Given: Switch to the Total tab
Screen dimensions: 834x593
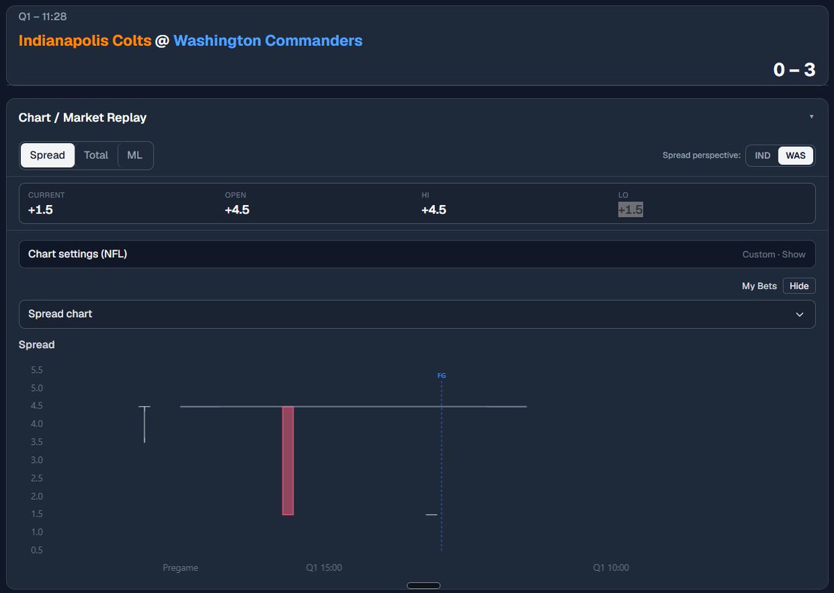Looking at the screenshot, I should pos(96,155).
